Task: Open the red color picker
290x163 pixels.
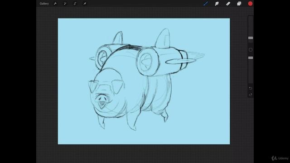Action: 250,4
